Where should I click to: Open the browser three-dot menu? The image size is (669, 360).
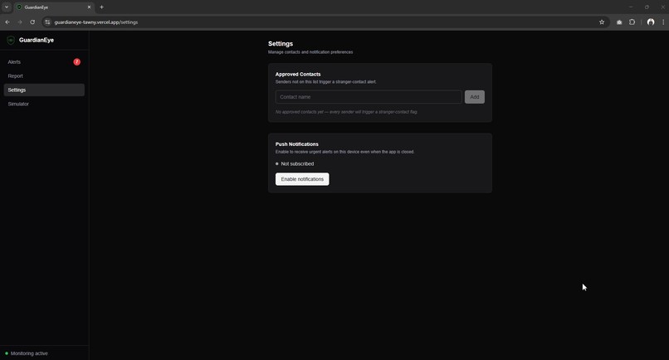663,22
